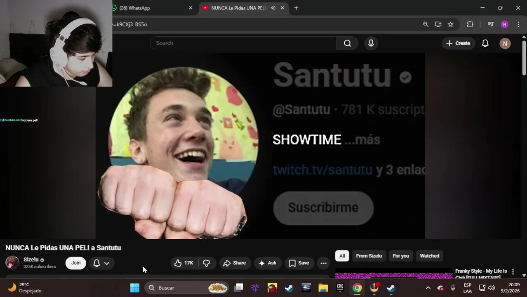Image resolution: width=527 pixels, height=297 pixels.
Task: Click the Franky Style - My Life Is Chili title
Action: [x=481, y=274]
